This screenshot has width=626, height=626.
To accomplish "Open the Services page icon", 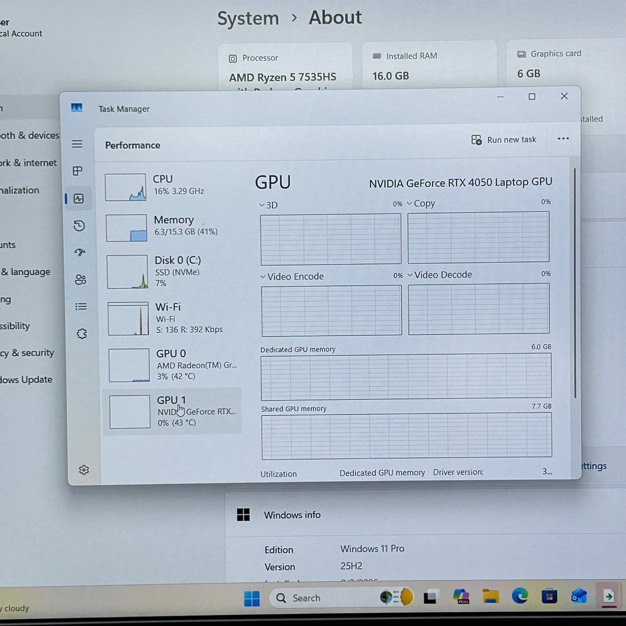I will (82, 334).
